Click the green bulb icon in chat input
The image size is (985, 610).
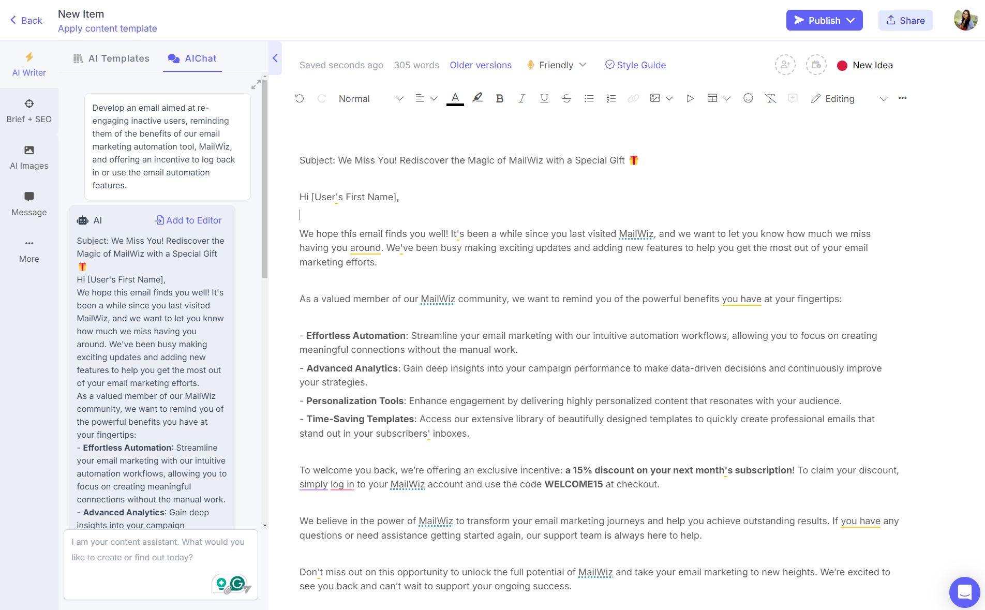pos(221,584)
